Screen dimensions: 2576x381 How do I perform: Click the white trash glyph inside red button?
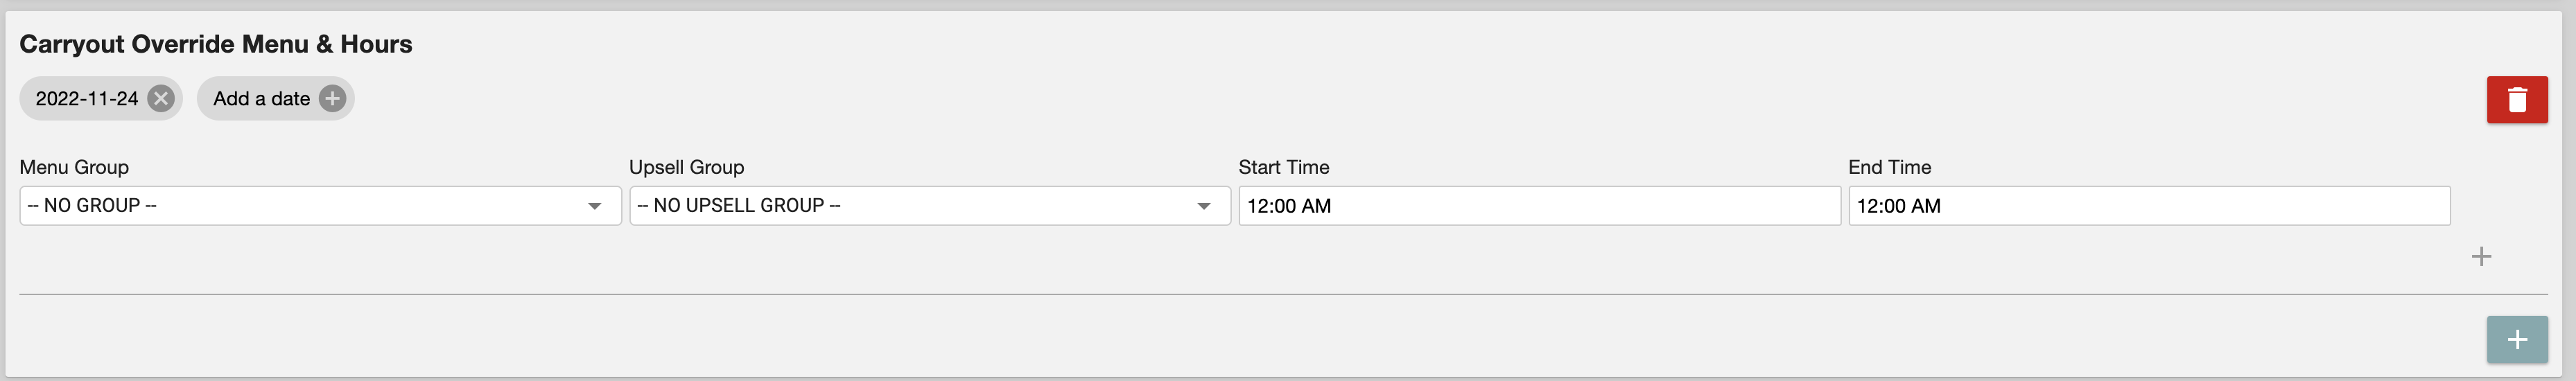(2516, 100)
